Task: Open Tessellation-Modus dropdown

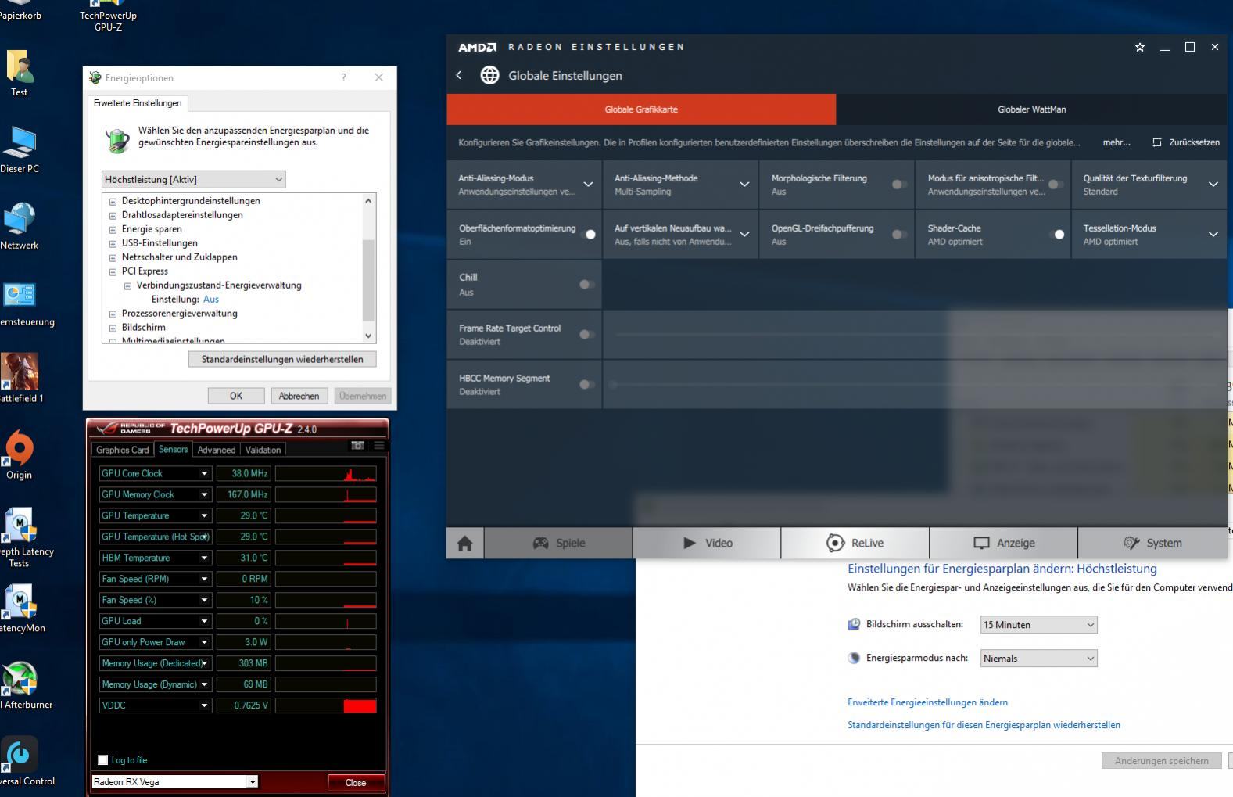Action: pyautogui.click(x=1213, y=235)
